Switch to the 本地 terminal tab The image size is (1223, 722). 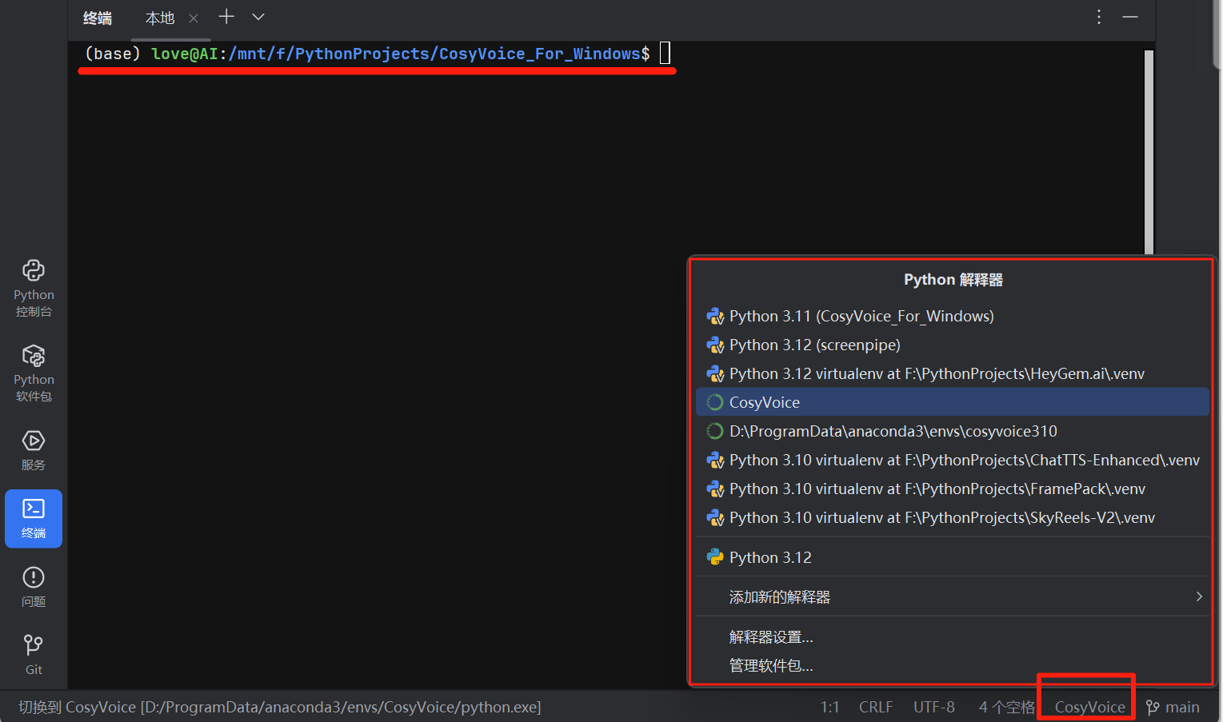pos(160,18)
